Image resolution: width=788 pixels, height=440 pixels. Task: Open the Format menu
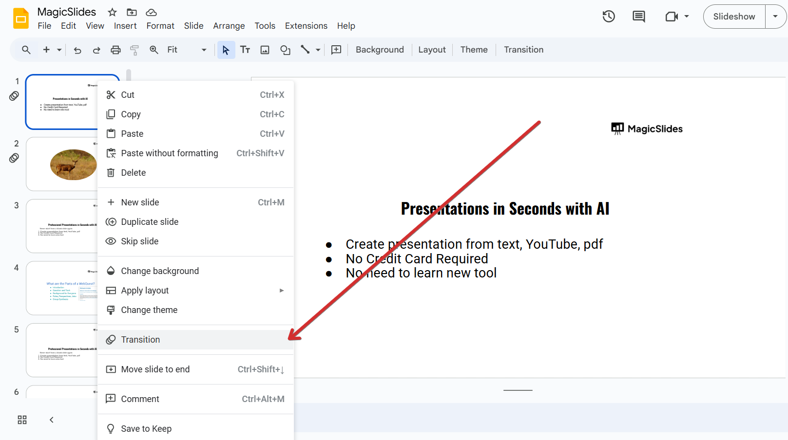tap(160, 26)
